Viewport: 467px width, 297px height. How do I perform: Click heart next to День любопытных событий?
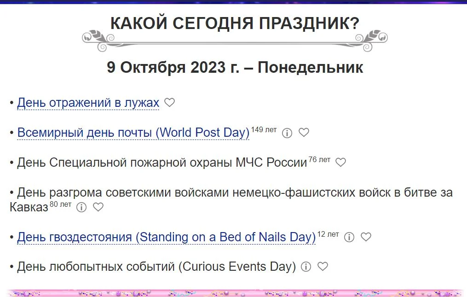click(323, 266)
